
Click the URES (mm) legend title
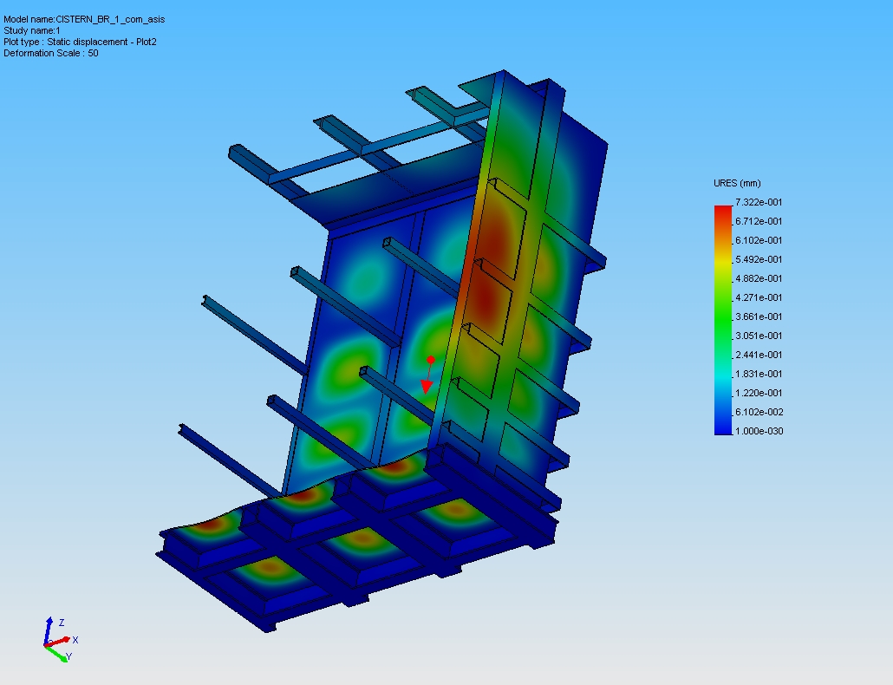tap(737, 183)
